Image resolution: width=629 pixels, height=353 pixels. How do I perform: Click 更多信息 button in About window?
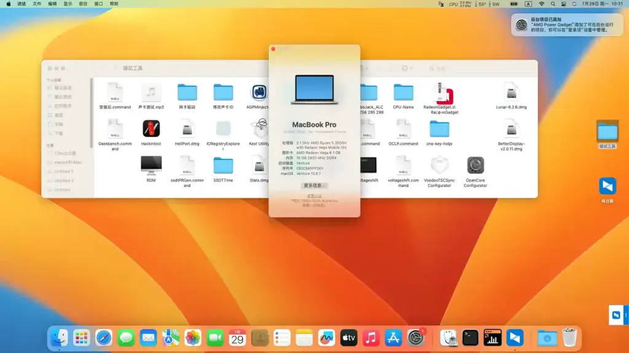point(314,186)
